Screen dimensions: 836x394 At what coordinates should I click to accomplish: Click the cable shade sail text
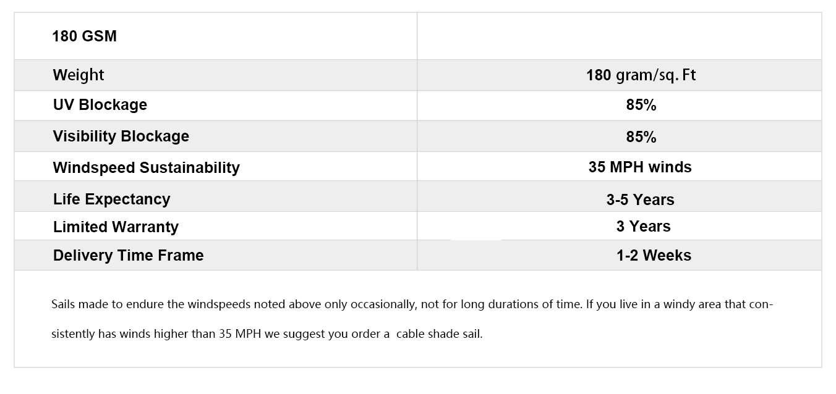tap(439, 335)
